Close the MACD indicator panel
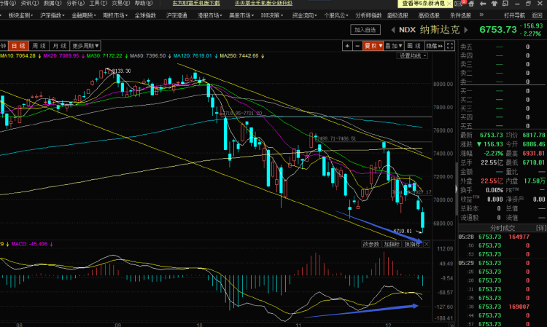The image size is (547, 327). click(427, 244)
